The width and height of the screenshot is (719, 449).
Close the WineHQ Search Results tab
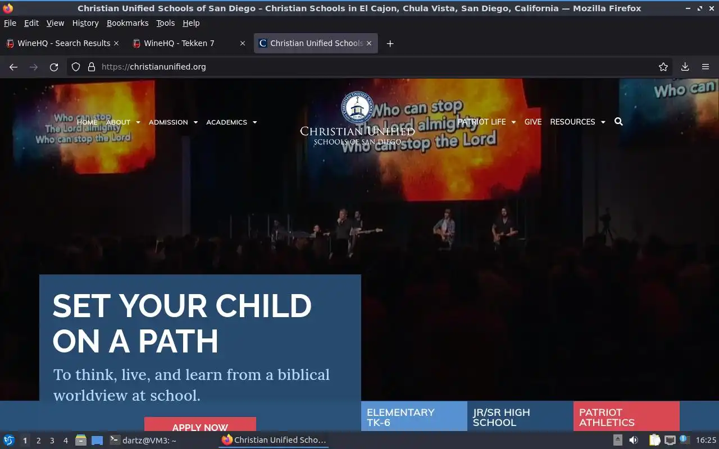point(116,43)
